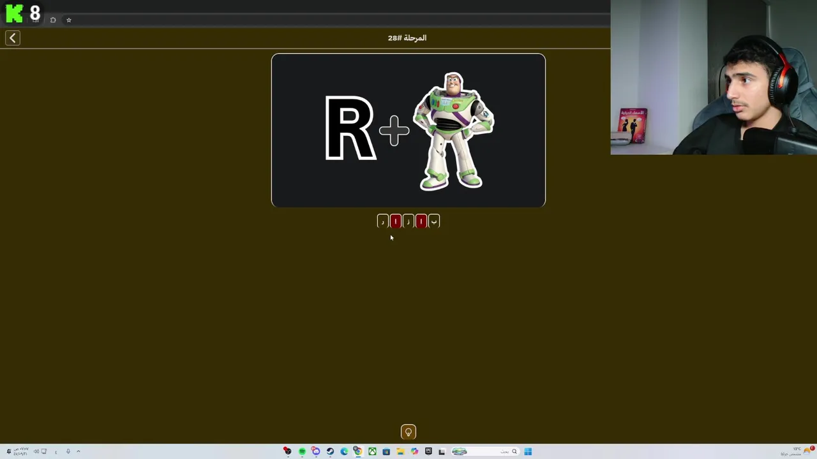The width and height of the screenshot is (817, 459).
Task: Select the ر letter tile
Action: tap(383, 221)
